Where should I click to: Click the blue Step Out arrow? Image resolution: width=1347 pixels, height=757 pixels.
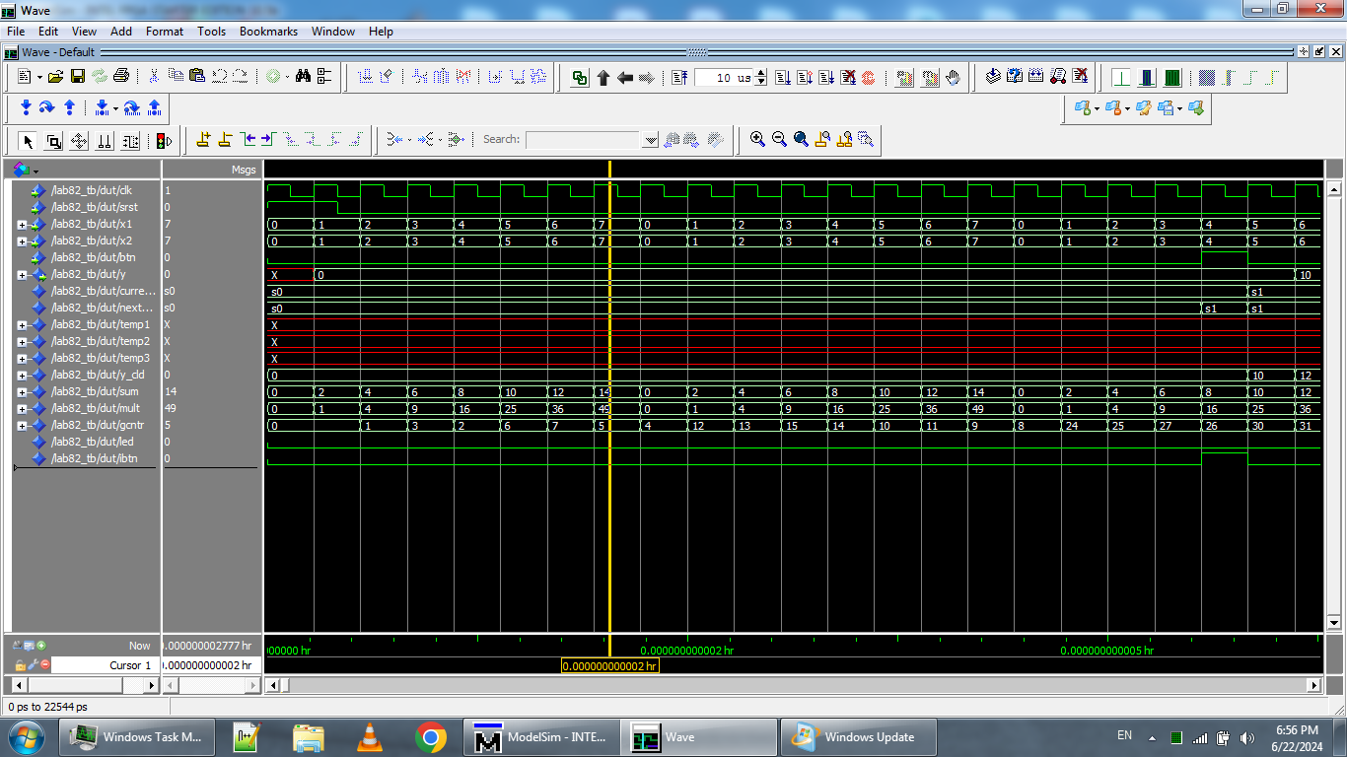coord(69,107)
